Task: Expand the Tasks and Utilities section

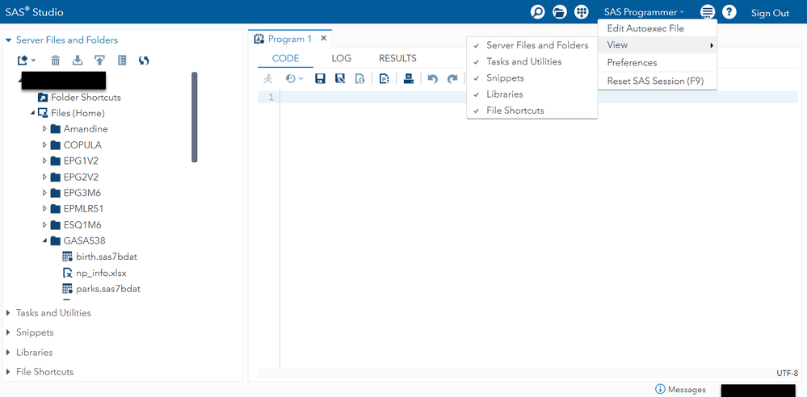Action: click(x=8, y=312)
